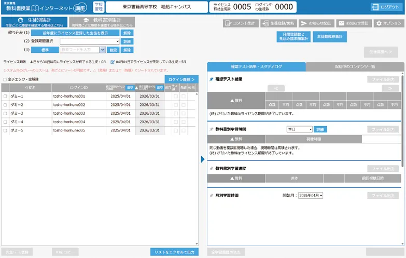The image size is (406, 258).
Task: Sort student list by 生徒名 column header
Action: 30,88
